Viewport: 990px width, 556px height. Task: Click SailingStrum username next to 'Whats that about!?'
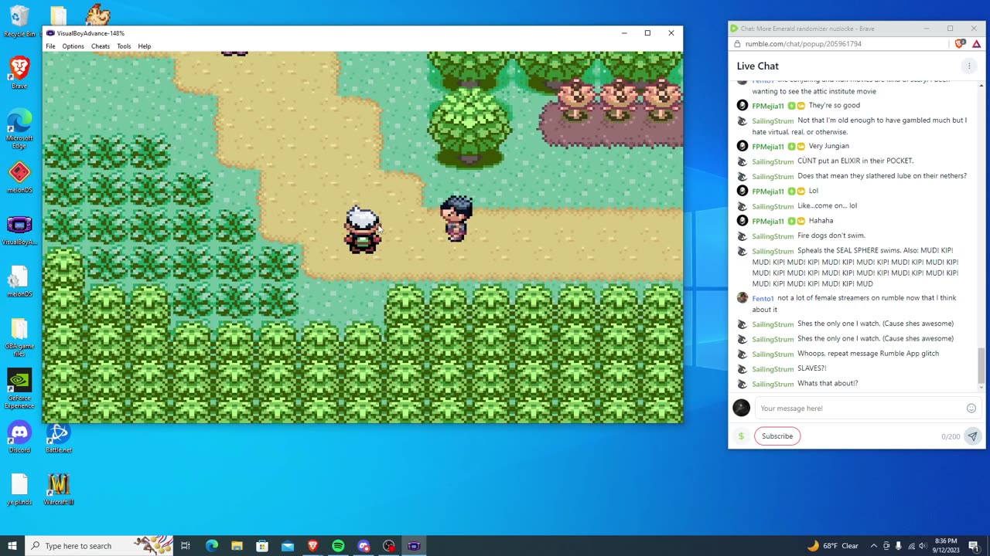coord(773,384)
